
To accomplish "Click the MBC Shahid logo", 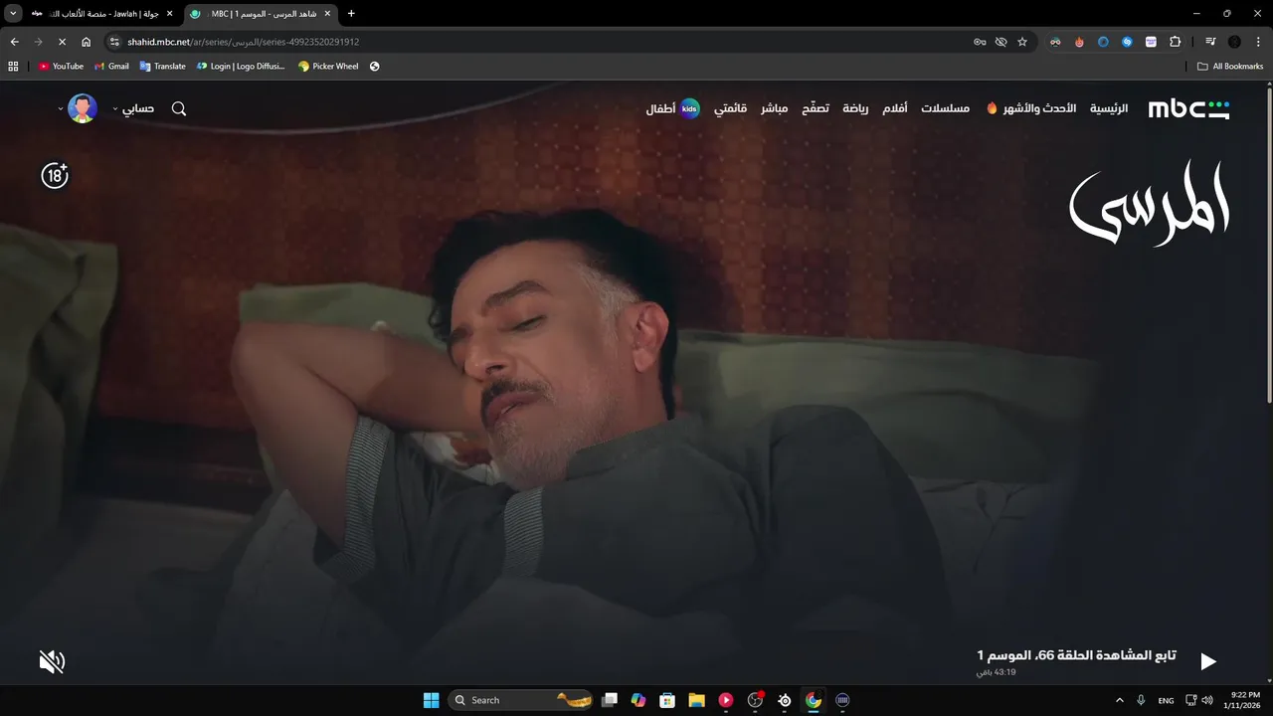I will (1188, 108).
